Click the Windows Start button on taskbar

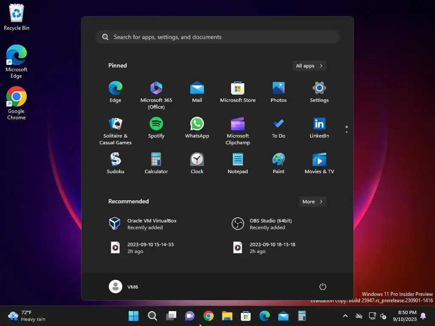pyautogui.click(x=133, y=316)
